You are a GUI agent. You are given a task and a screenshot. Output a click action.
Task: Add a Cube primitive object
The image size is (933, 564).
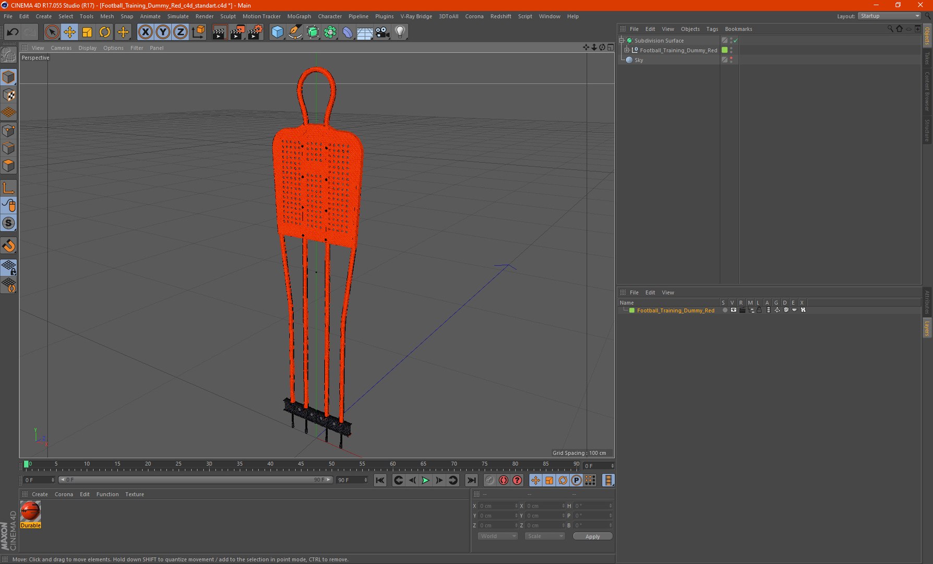pos(277,32)
